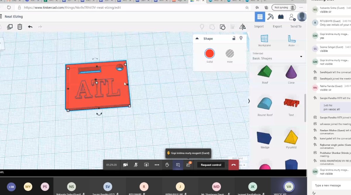Image resolution: width=351 pixels, height=195 pixels.
Task: Select the Nabanita Sinha participant tile
Action: (x=71, y=187)
